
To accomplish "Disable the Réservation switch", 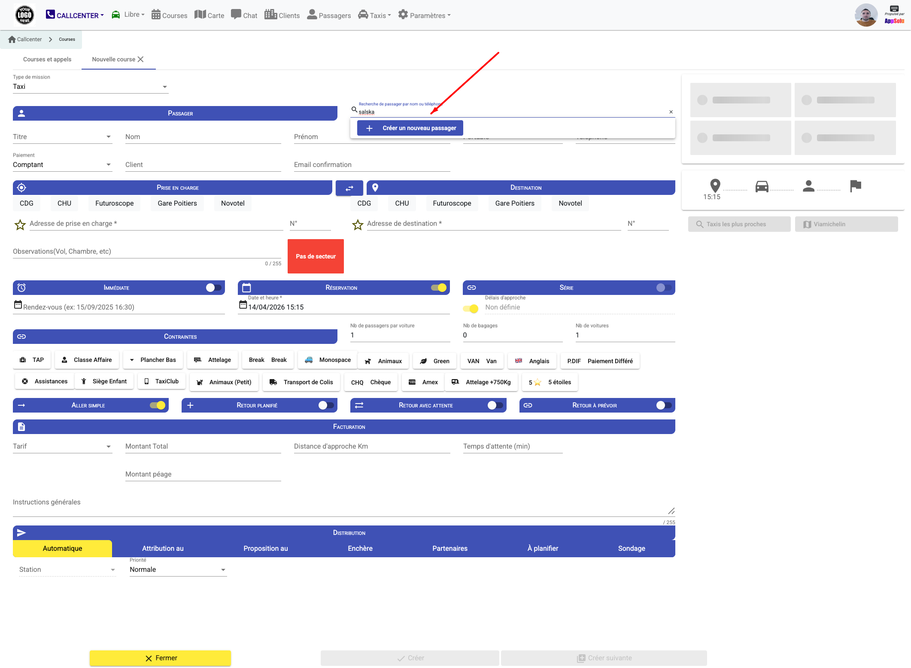I will tap(439, 288).
